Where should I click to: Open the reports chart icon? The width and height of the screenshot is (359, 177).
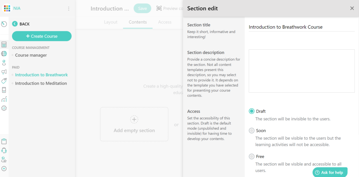4,99
